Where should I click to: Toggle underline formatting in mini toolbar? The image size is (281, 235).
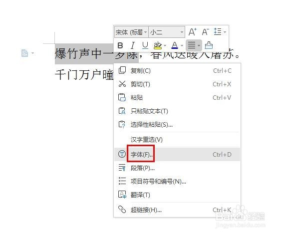click(x=145, y=45)
